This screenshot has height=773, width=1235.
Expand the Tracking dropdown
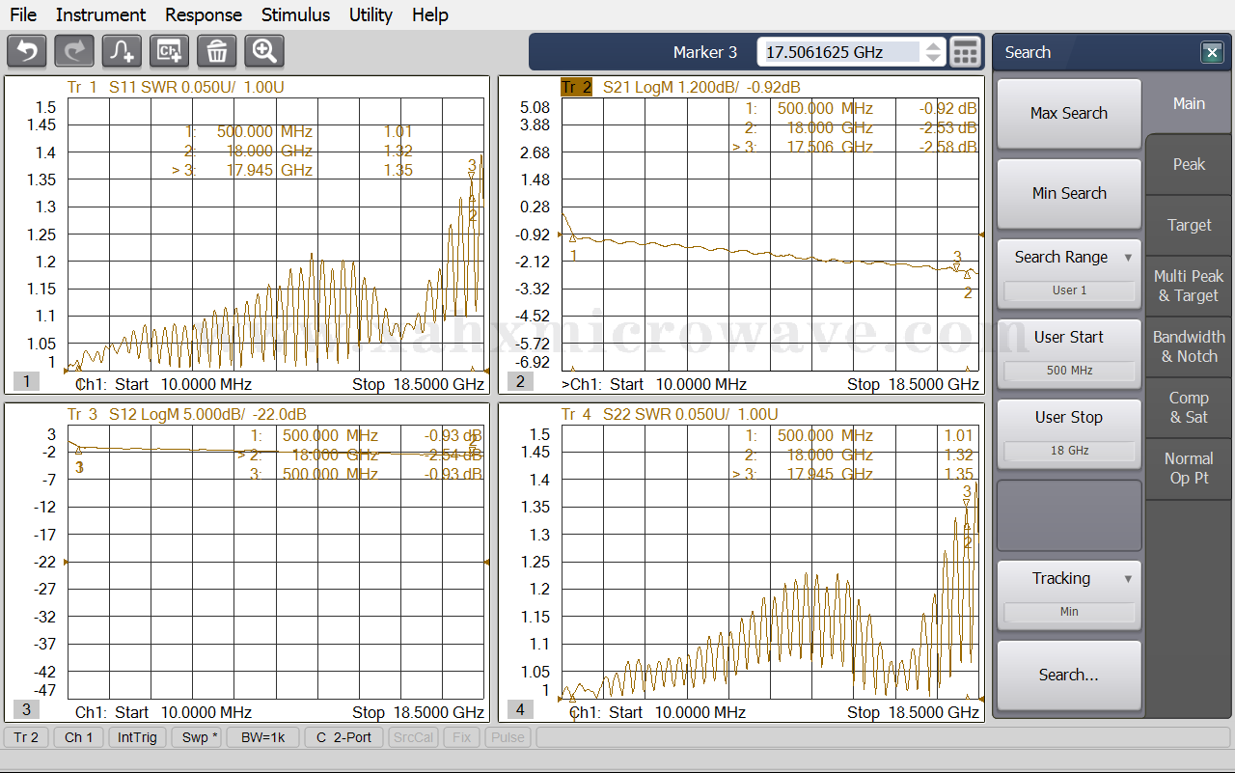[x=1128, y=579]
